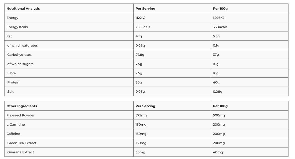Select the 1122KJ energy per serving value

[x=140, y=18]
